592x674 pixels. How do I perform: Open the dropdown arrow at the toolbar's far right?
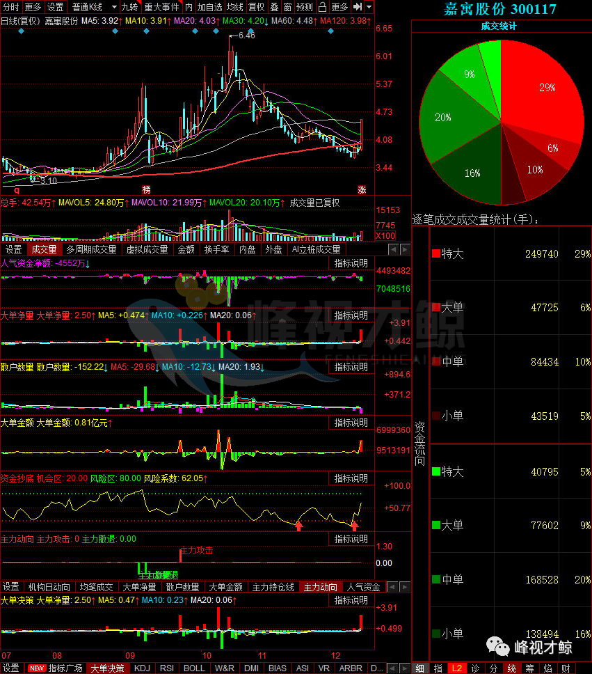pyautogui.click(x=369, y=7)
